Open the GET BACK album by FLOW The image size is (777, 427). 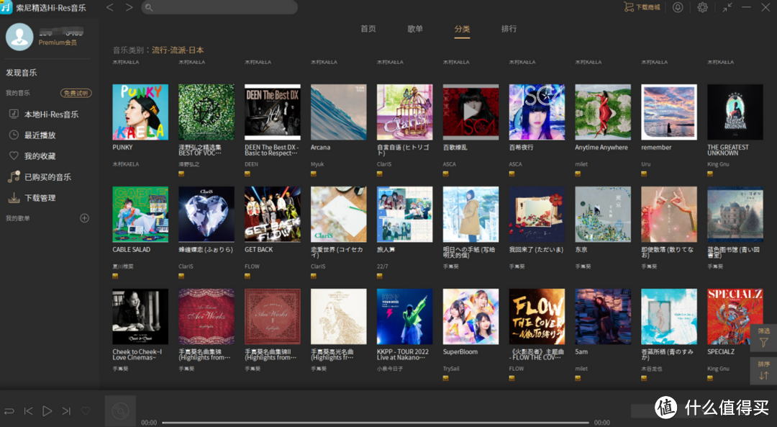tap(273, 215)
